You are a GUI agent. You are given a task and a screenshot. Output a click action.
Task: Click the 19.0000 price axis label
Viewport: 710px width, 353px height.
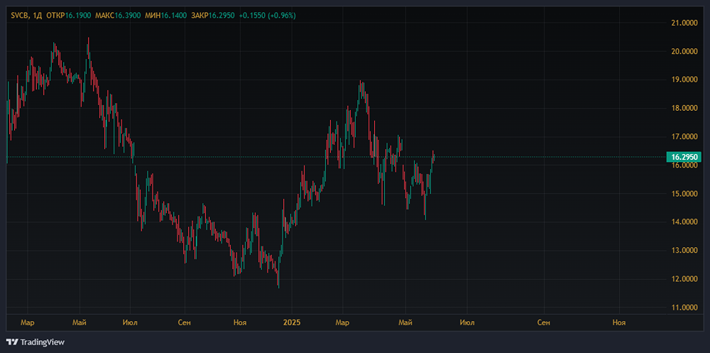pos(684,80)
